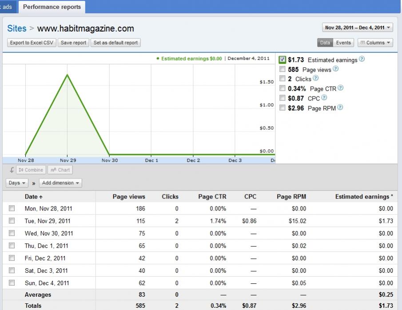The width and height of the screenshot is (402, 310).
Task: Open help icon beside Page CTR
Action: click(340, 88)
